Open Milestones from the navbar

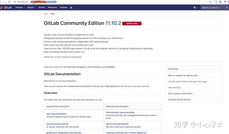click(52, 7)
